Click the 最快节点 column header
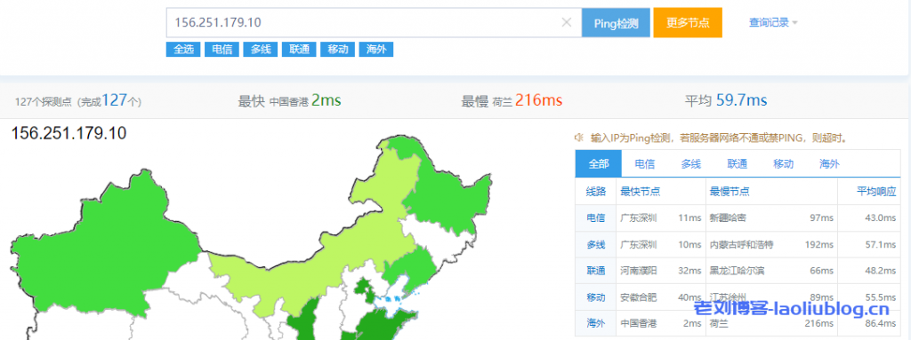Image resolution: width=911 pixels, height=340 pixels. [641, 191]
